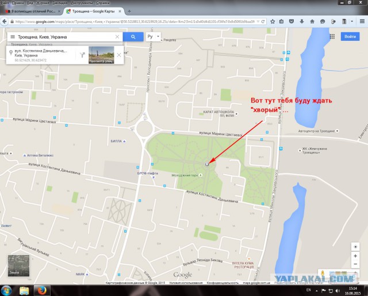
Task: Zoom in the map with plus button
Action: click(x=355, y=256)
